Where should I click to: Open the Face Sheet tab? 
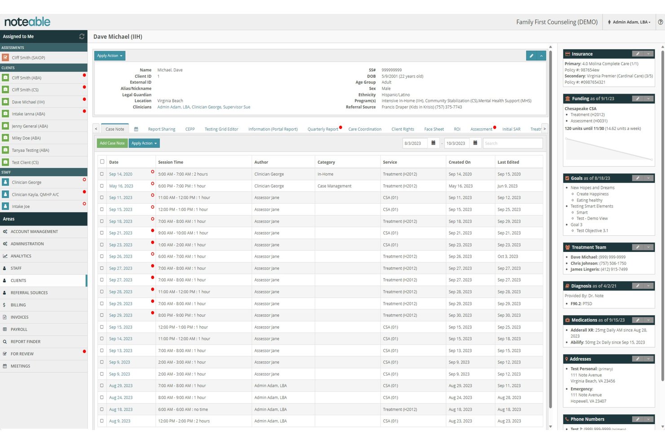434,129
